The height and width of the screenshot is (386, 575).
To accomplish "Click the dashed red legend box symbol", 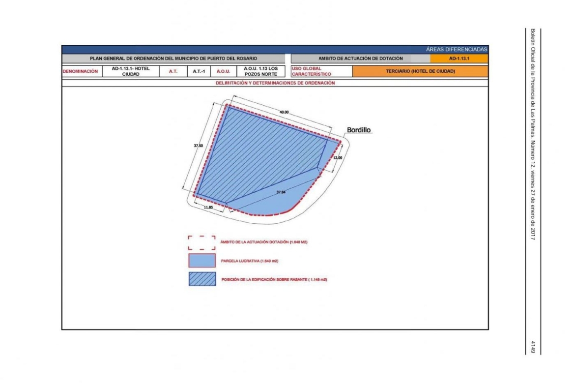I will [201, 242].
